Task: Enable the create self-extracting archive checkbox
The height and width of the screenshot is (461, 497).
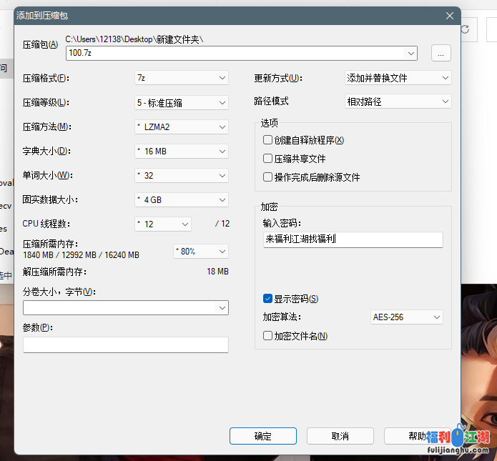Action: click(268, 140)
